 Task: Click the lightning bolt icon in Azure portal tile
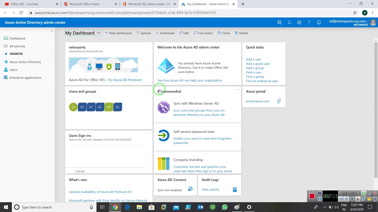point(279,101)
